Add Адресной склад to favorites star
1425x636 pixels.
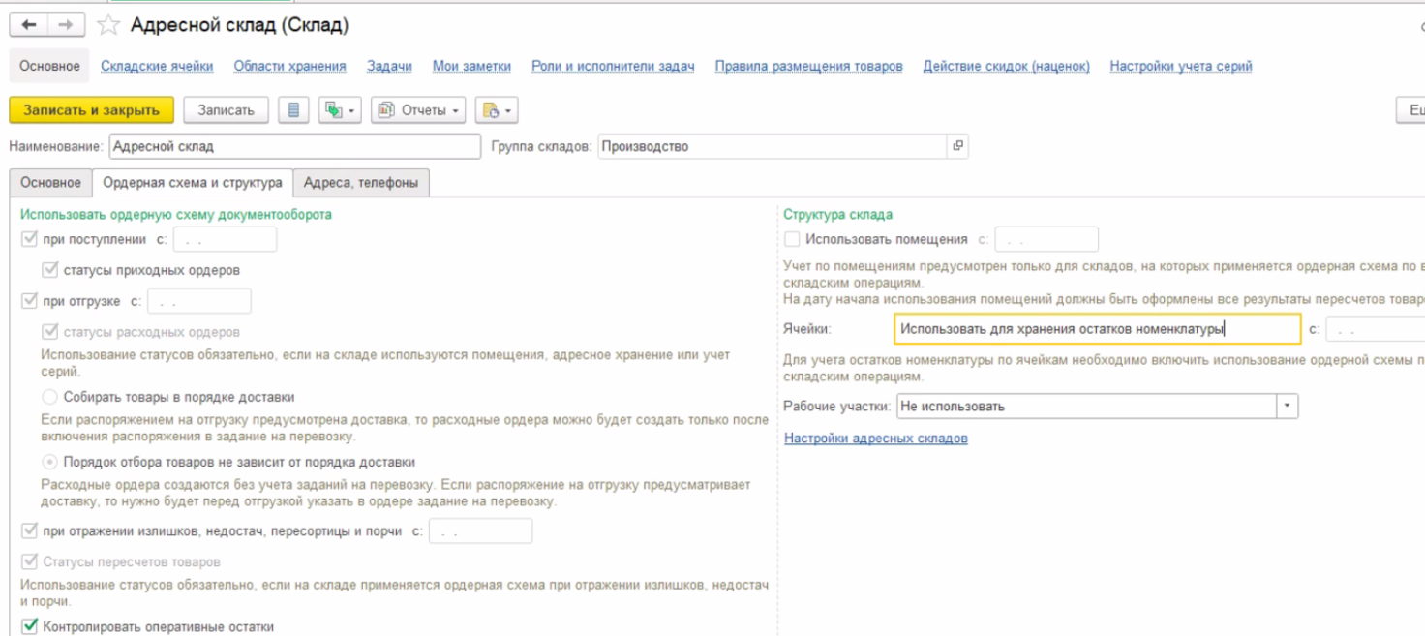pos(110,25)
